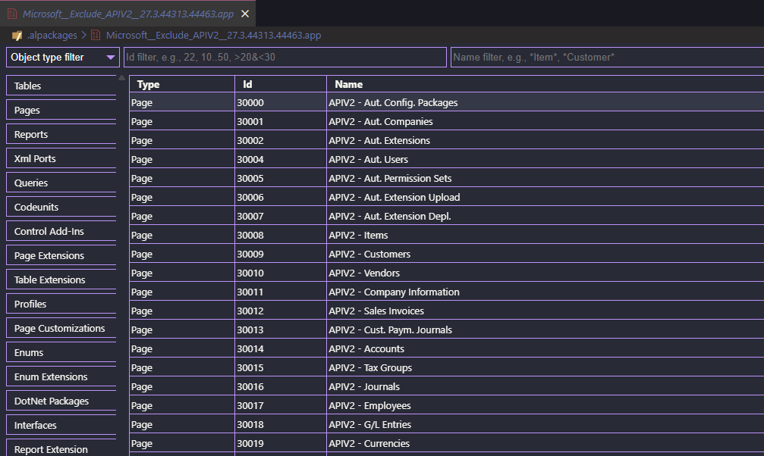Close the Microsoft Exclude APIV2 app tab
764x456 pixels.
(244, 14)
